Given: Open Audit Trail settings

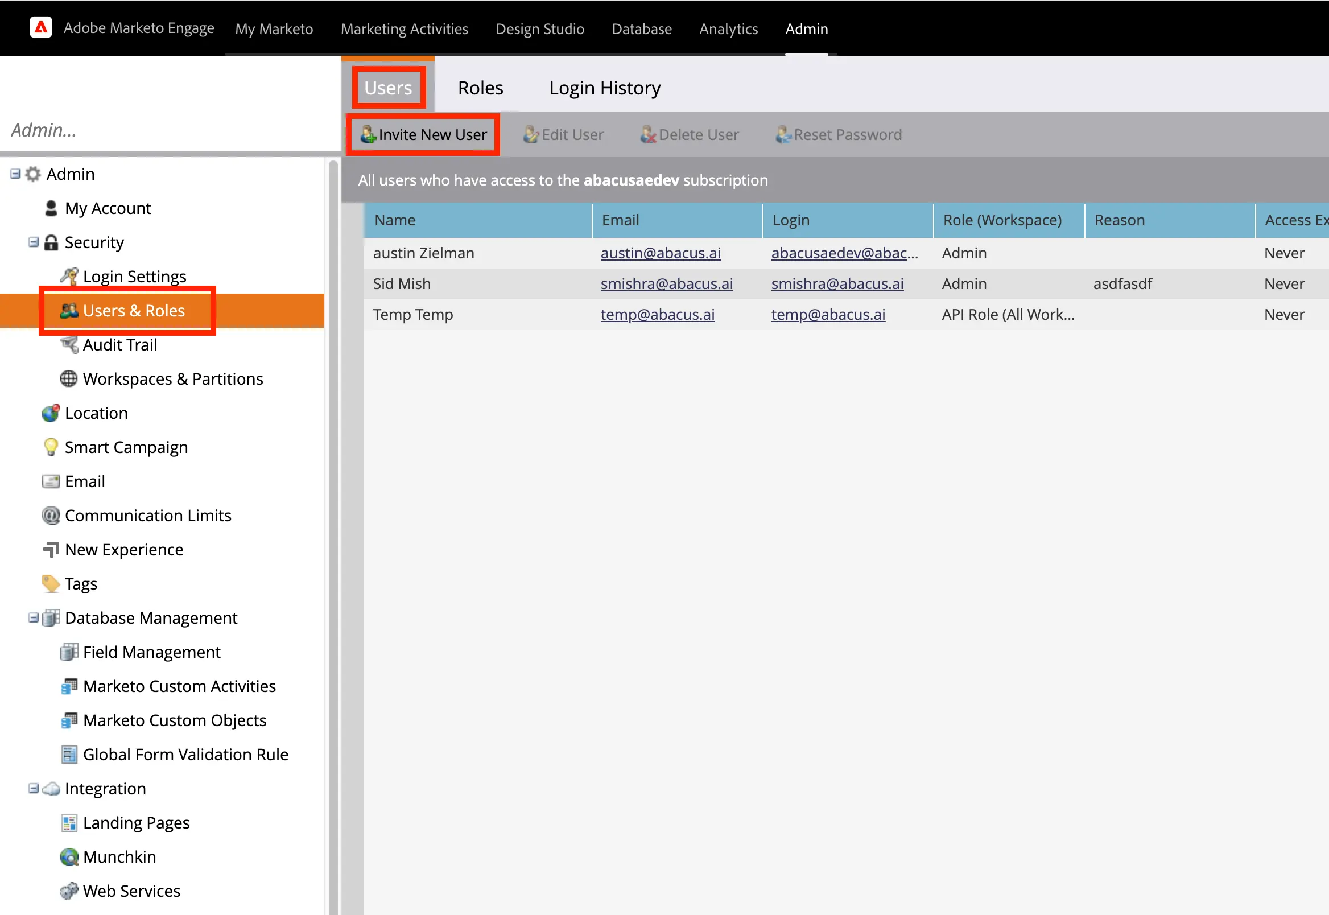Looking at the screenshot, I should (x=120, y=344).
